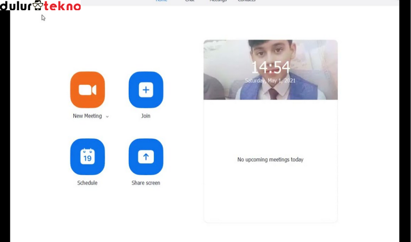Image resolution: width=411 pixels, height=242 pixels.
Task: Click the 14:54 clock text
Action: click(x=271, y=68)
